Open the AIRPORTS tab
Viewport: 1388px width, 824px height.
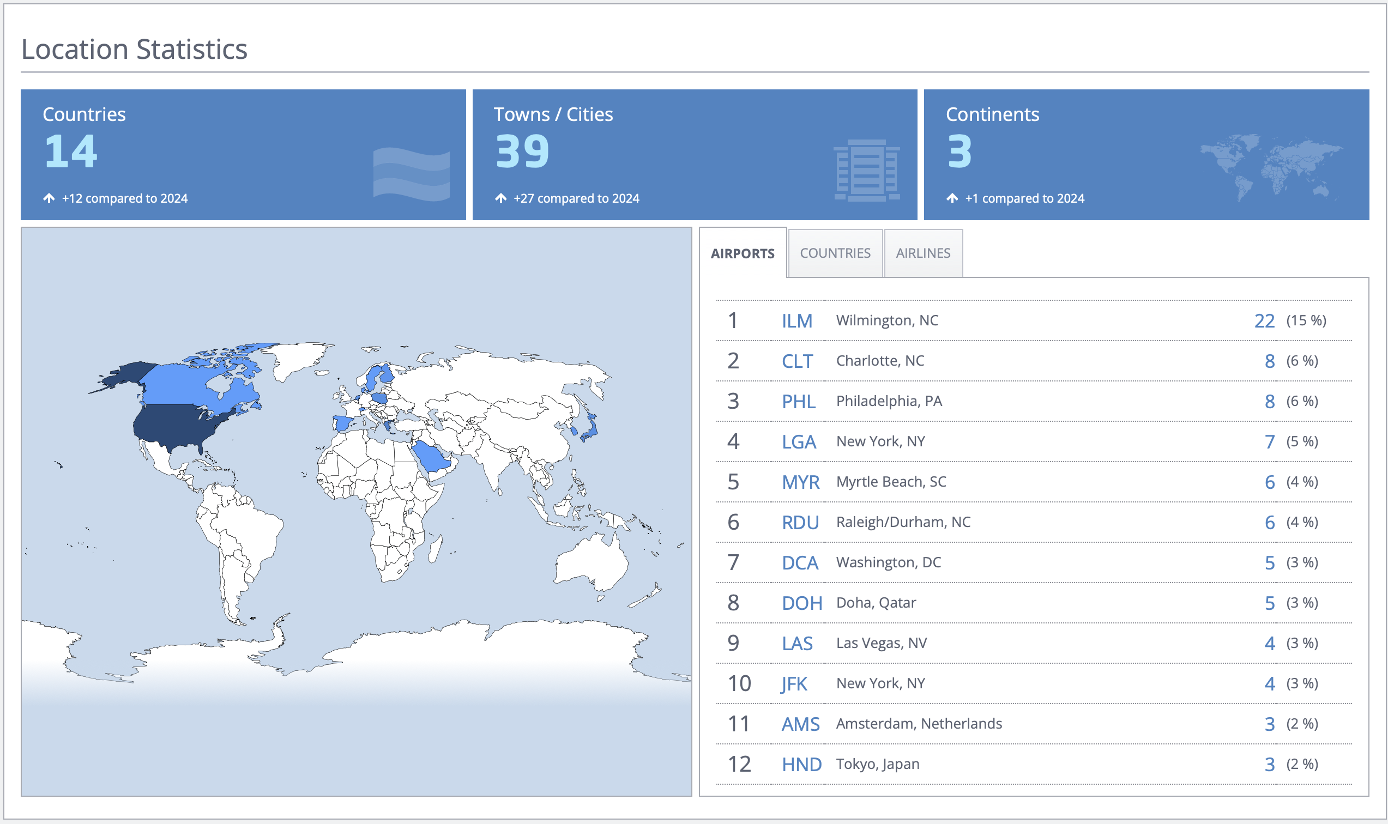(x=742, y=253)
